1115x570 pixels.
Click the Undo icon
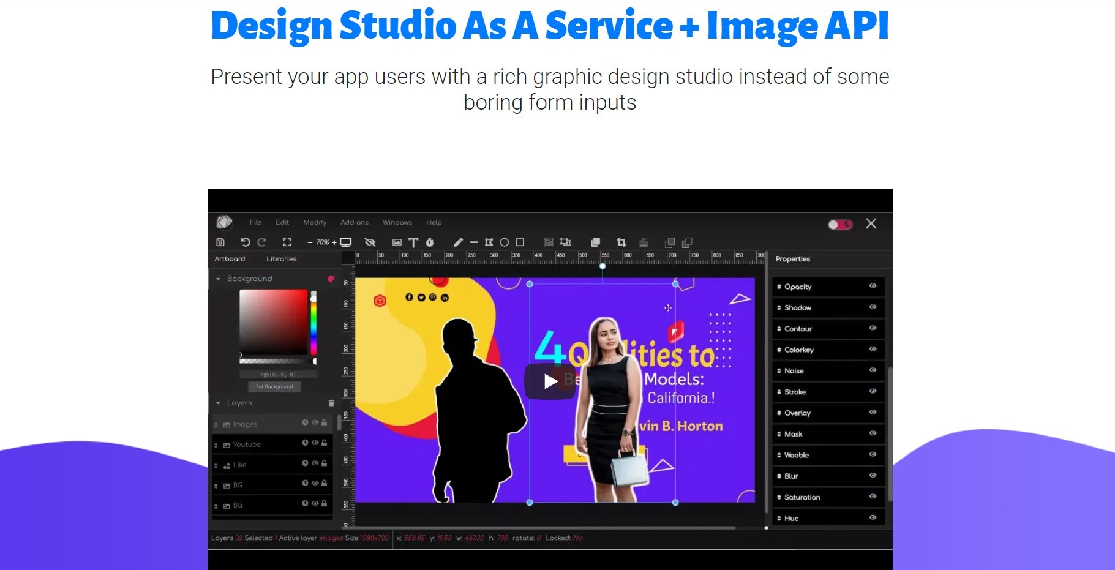246,242
